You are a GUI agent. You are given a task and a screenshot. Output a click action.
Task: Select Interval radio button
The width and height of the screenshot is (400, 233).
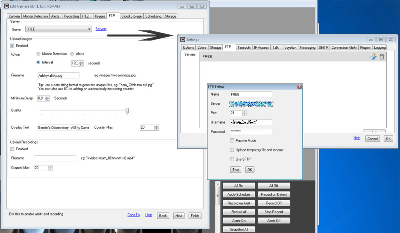point(38,62)
